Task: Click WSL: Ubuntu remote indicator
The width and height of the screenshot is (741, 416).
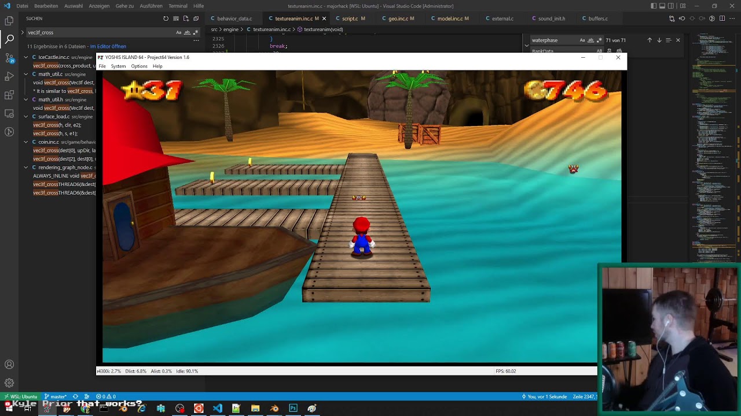Action: pos(21,396)
